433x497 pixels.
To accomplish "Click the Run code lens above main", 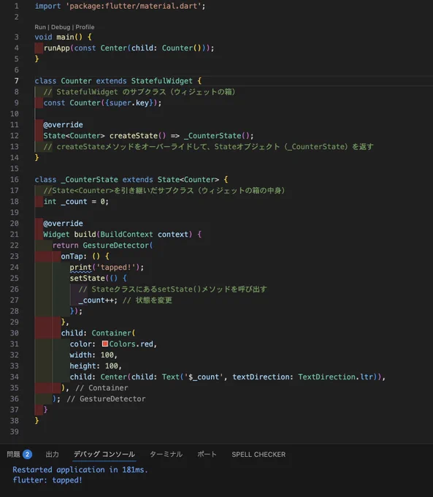I will point(40,27).
